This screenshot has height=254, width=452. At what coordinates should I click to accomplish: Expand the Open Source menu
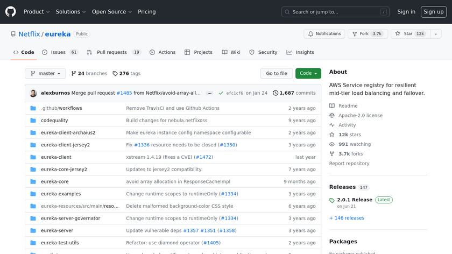coord(112,12)
